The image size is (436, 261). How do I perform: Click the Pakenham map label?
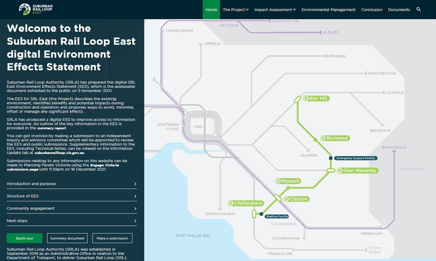[372, 233]
